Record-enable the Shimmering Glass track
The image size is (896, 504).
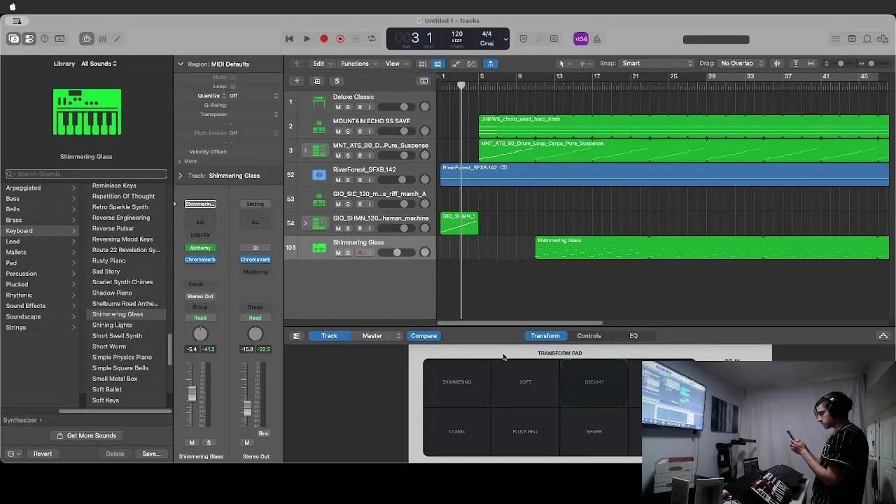pos(360,253)
